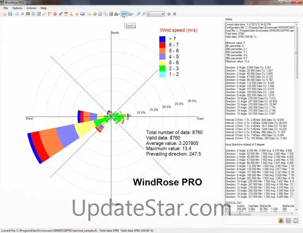The width and height of the screenshot is (303, 233).
Task: Click the 'Wind speed (m/s)' legend title
Action: click(179, 30)
